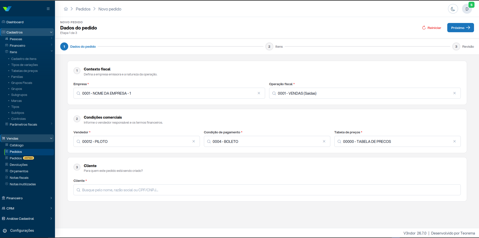Go to step 2 Itens
The height and width of the screenshot is (238, 479).
pyautogui.click(x=274, y=46)
